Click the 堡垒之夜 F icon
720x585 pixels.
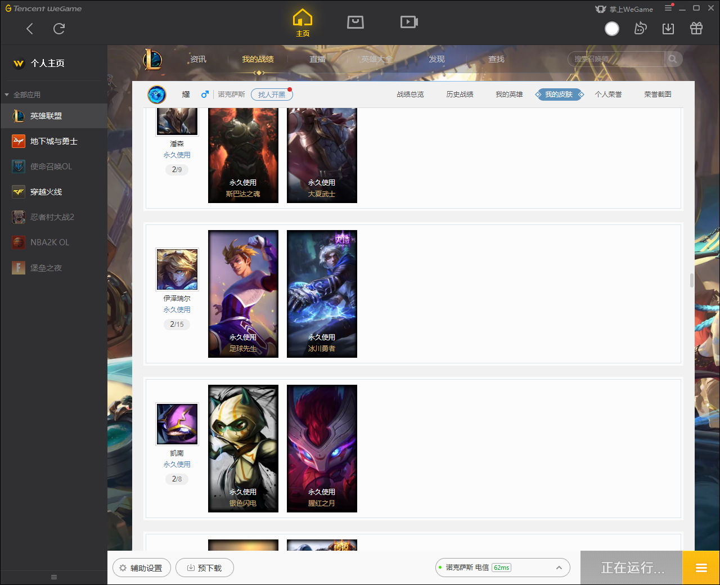tap(19, 268)
